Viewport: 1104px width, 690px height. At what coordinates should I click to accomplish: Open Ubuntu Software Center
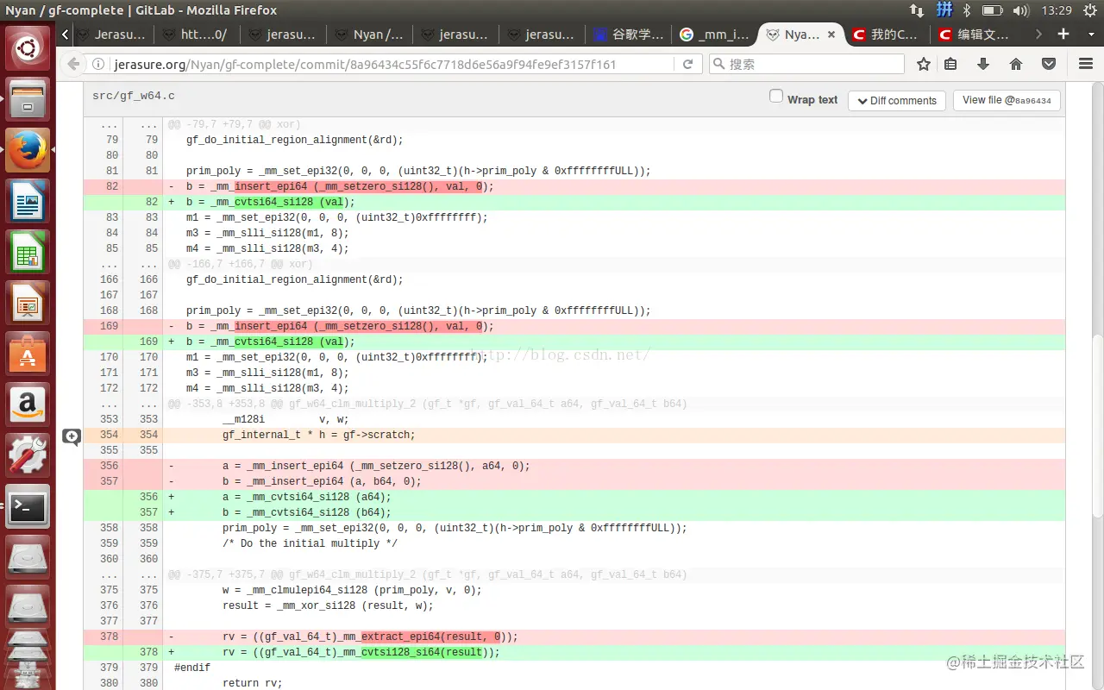click(x=28, y=353)
